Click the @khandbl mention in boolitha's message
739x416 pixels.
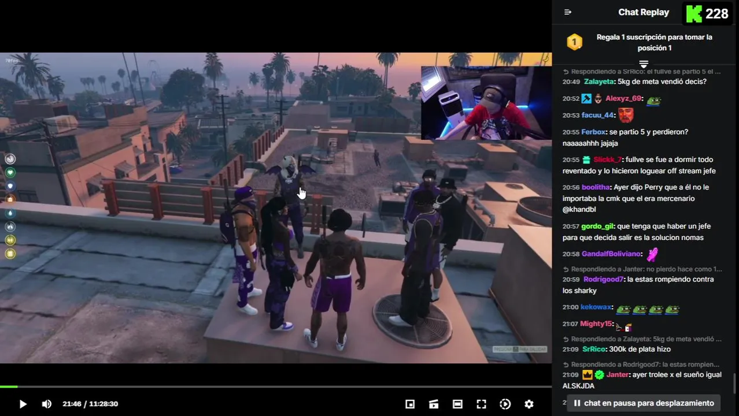(x=579, y=210)
